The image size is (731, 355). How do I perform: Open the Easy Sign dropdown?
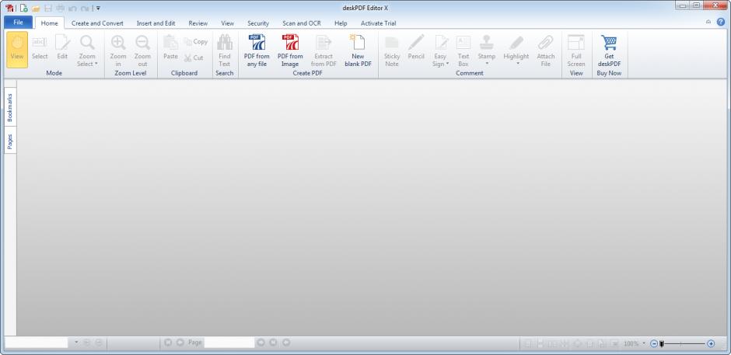coord(441,50)
